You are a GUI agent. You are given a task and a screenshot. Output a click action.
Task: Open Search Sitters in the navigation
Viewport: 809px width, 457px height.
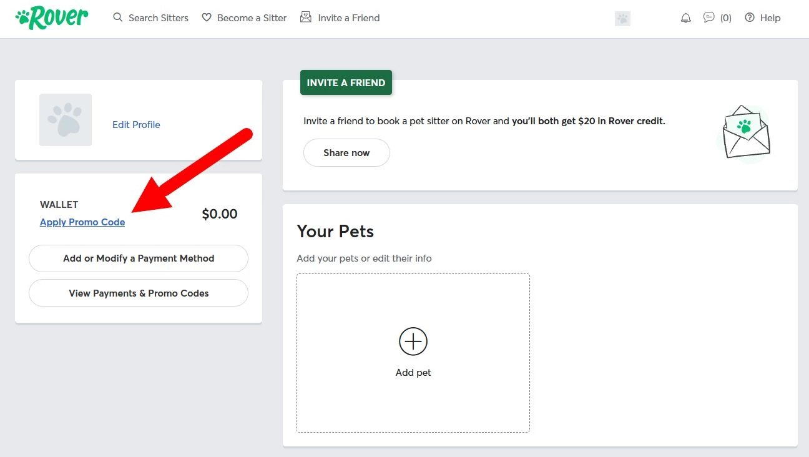158,18
